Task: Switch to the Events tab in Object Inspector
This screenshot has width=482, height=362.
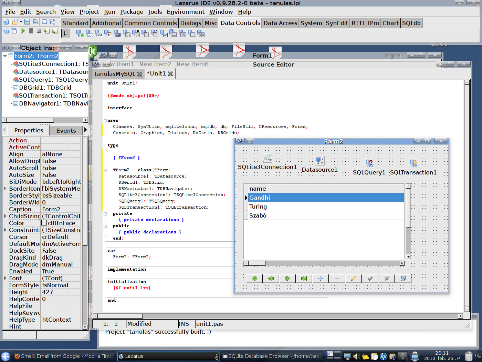Action: pos(66,131)
